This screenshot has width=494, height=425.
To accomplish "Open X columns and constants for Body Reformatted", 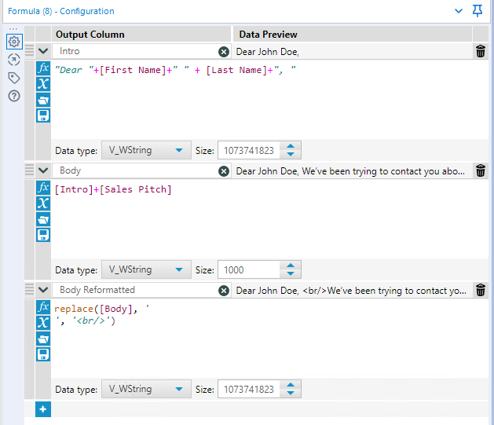I will click(x=43, y=323).
